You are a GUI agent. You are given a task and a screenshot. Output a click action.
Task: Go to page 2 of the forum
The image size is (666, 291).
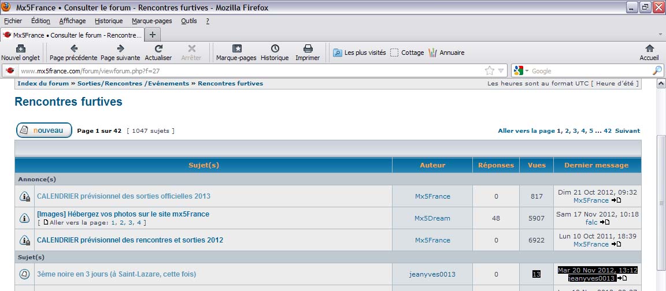567,131
